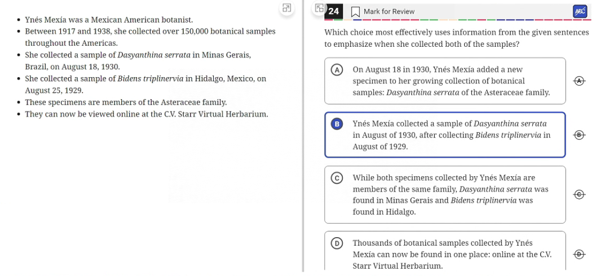Image resolution: width=609 pixels, height=276 pixels.
Task: Deselect the filled B radio circle
Action: pos(336,124)
